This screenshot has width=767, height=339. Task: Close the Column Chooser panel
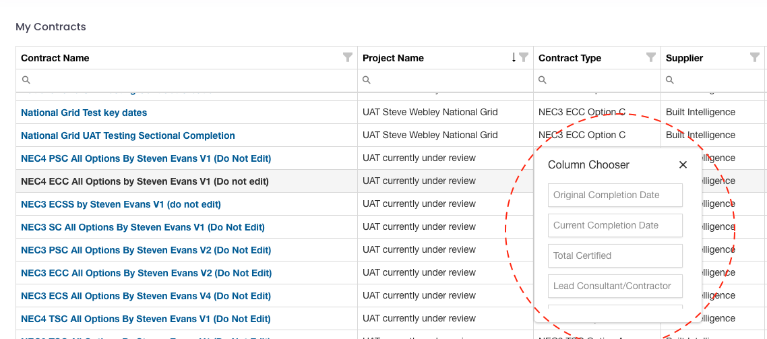point(683,165)
